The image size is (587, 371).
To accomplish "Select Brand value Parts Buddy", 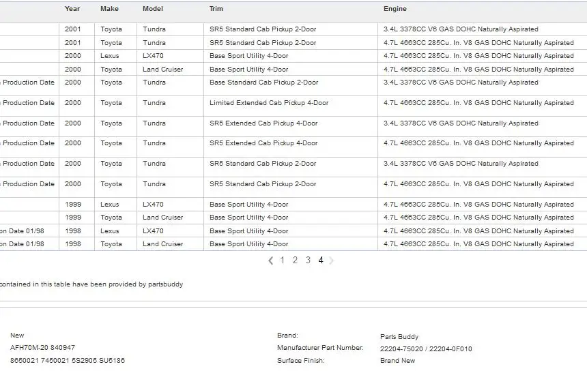I will [x=399, y=337].
